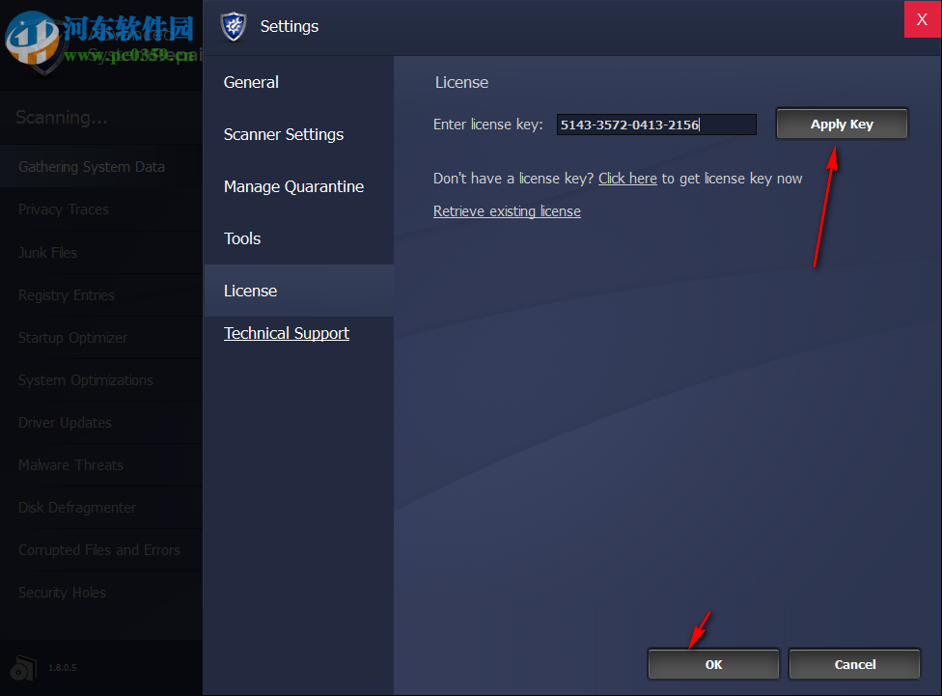Open the Scanner Settings section
The image size is (942, 696).
coord(283,134)
